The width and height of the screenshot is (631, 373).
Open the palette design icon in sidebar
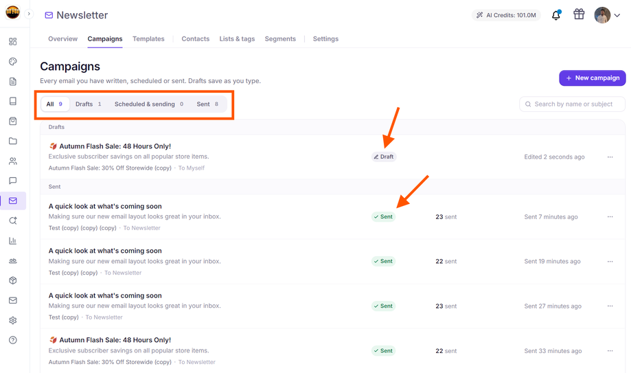point(13,62)
